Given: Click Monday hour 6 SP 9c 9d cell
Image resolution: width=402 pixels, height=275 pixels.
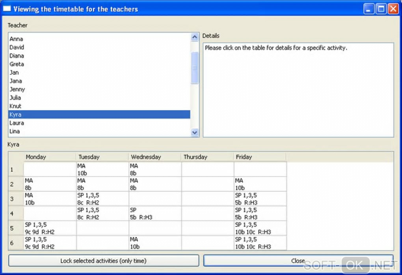Looking at the screenshot, I should [x=50, y=243].
